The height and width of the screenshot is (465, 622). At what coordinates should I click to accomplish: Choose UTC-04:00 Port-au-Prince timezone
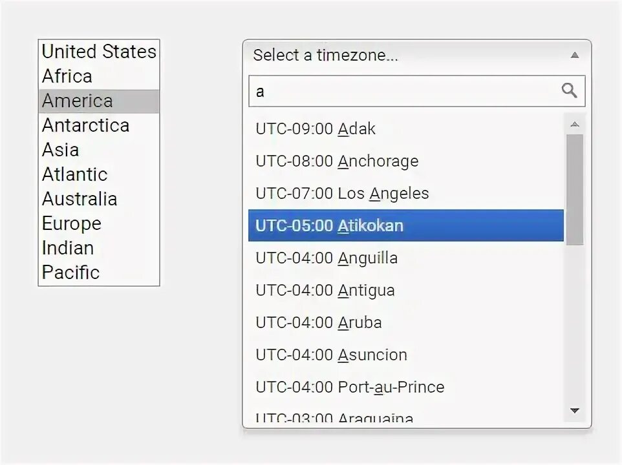tap(350, 387)
